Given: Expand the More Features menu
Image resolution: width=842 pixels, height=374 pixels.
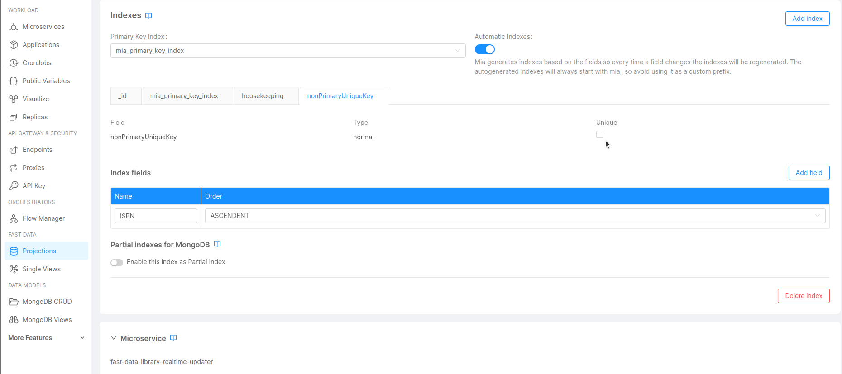Looking at the screenshot, I should [46, 338].
